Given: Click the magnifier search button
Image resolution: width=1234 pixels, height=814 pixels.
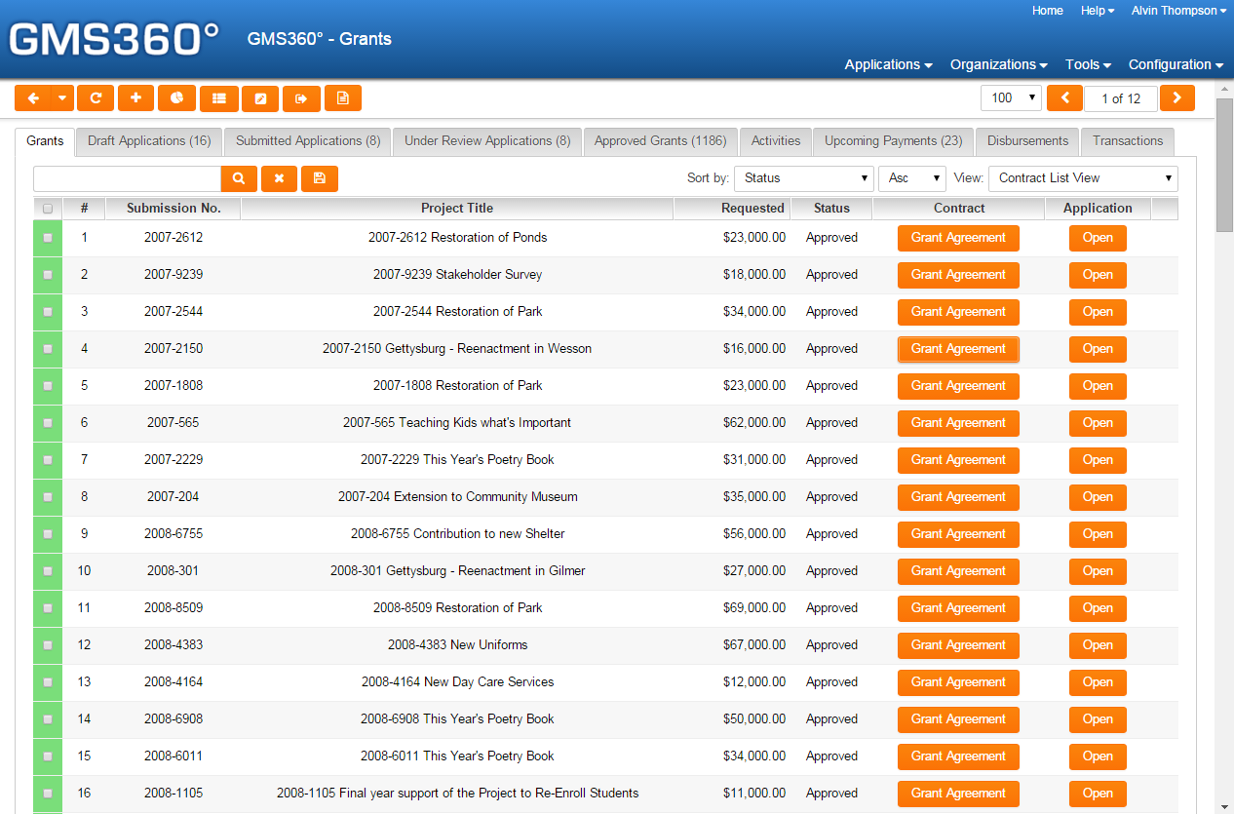Looking at the screenshot, I should pyautogui.click(x=239, y=178).
